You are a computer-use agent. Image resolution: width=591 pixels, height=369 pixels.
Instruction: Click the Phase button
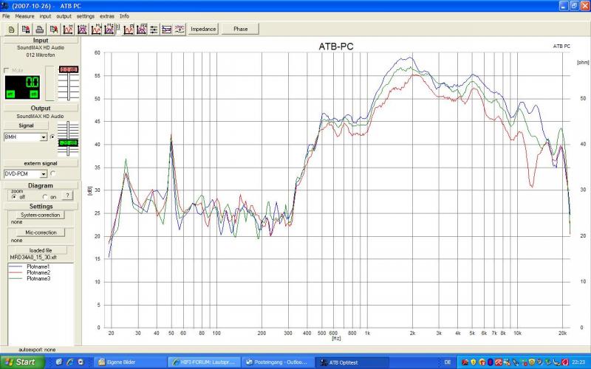click(241, 29)
